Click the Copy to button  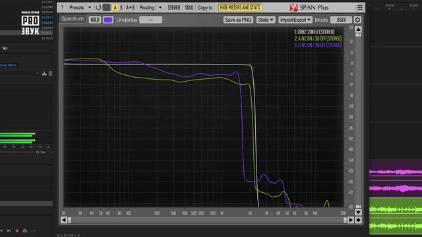(x=205, y=7)
